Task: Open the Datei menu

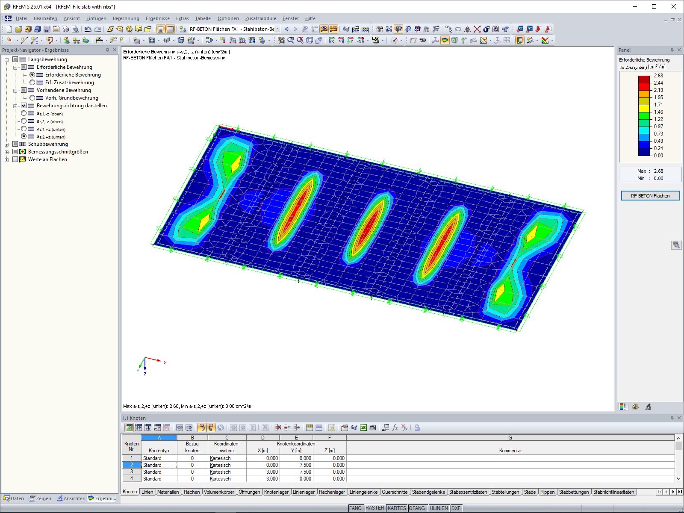Action: [x=21, y=18]
